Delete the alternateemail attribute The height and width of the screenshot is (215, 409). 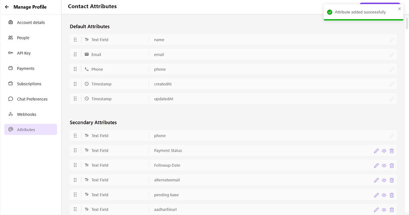[392, 180]
